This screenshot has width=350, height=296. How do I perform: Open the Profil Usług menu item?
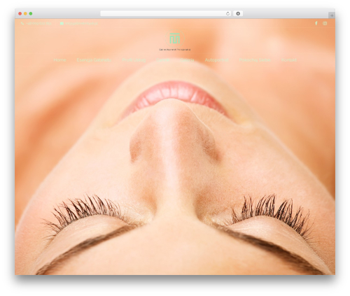click(x=134, y=60)
